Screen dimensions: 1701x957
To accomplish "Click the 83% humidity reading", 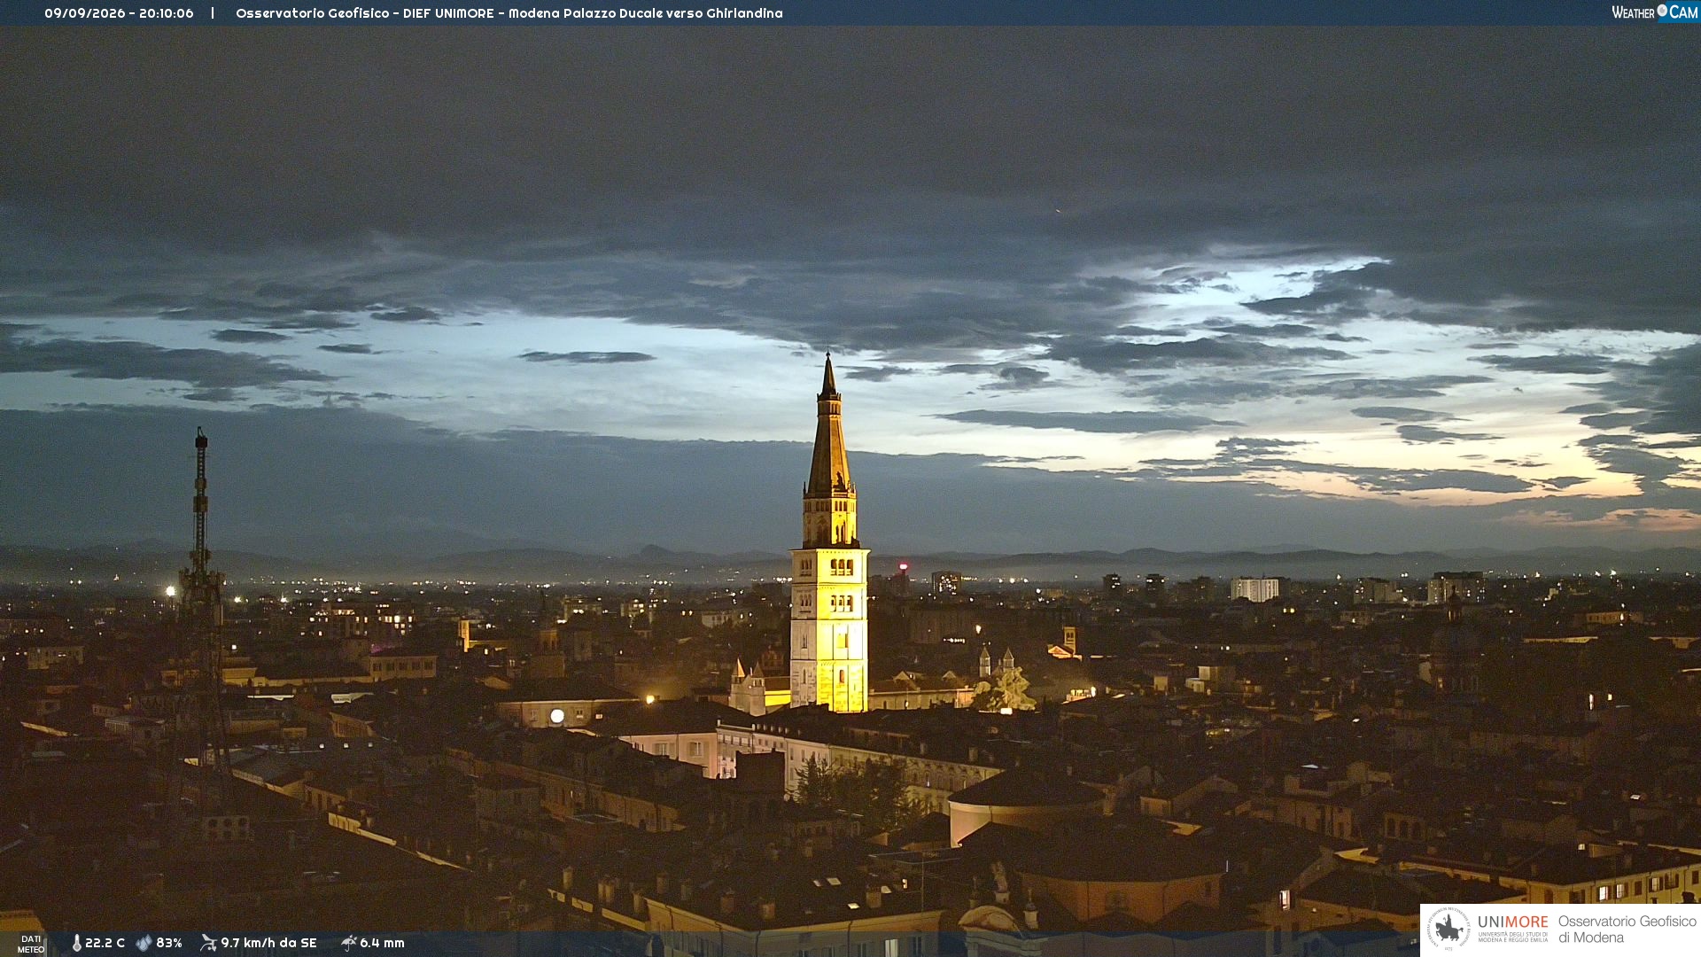I will [x=169, y=943].
